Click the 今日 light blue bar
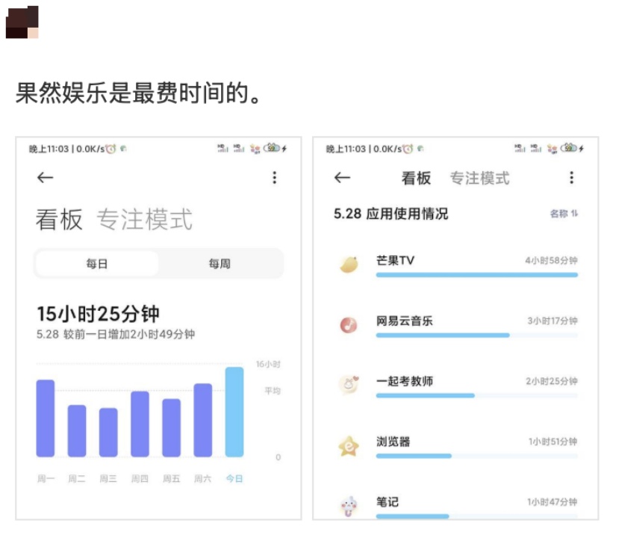 click(x=234, y=412)
